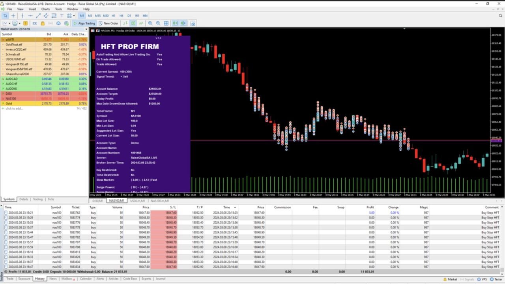The image size is (505, 284).
Task: Open the Details tab in Market Watch
Action: coord(24,199)
